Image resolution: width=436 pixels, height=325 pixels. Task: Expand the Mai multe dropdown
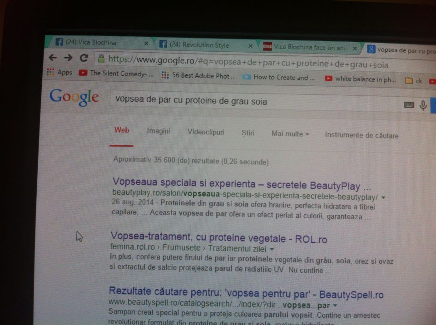coord(290,134)
